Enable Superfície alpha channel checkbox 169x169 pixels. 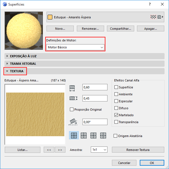116,87
